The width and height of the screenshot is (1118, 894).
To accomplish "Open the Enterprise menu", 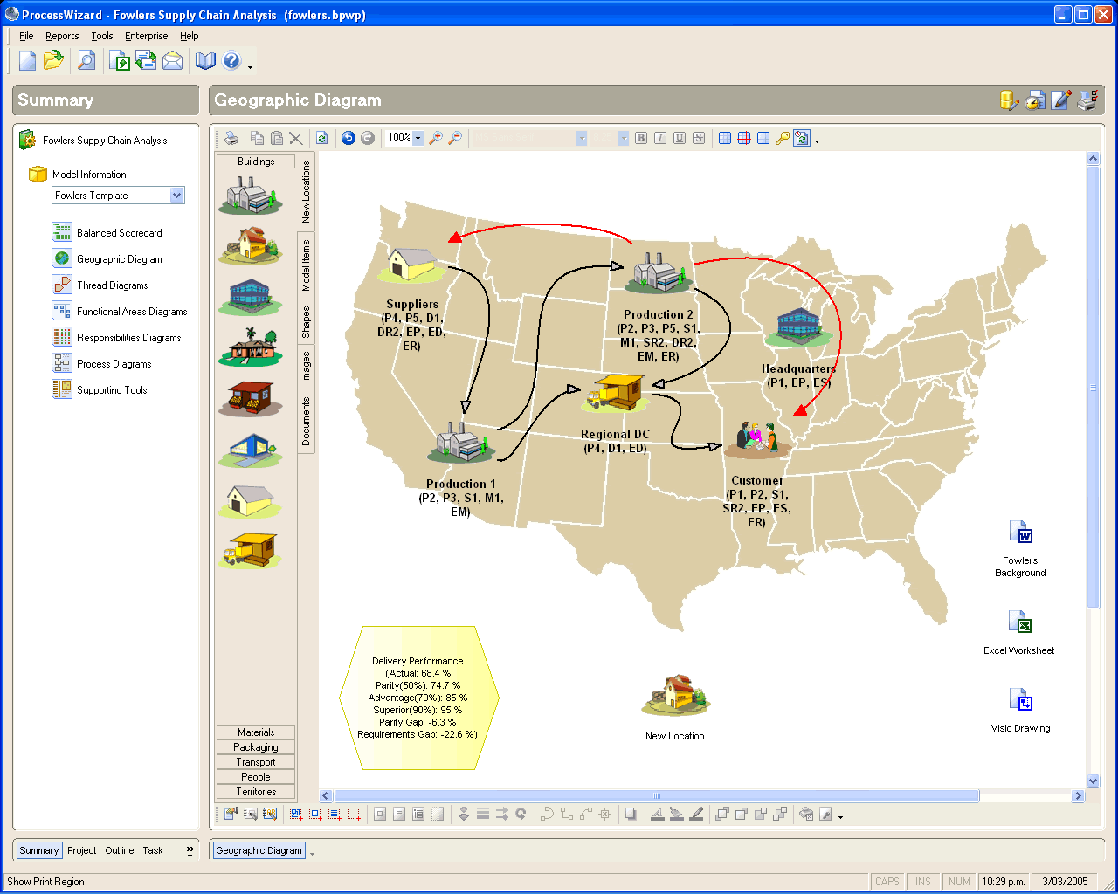I will pyautogui.click(x=146, y=36).
